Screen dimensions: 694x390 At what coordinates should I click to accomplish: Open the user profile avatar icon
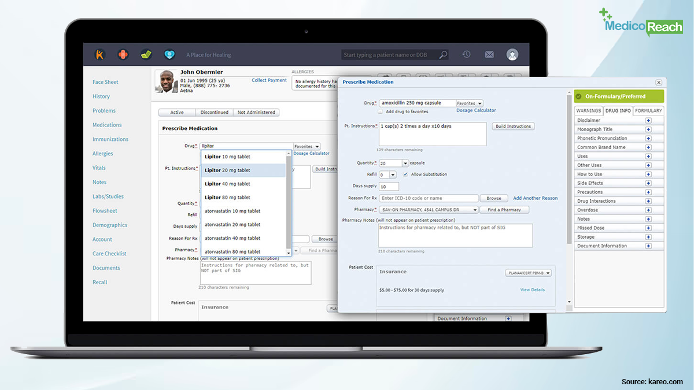pyautogui.click(x=512, y=54)
